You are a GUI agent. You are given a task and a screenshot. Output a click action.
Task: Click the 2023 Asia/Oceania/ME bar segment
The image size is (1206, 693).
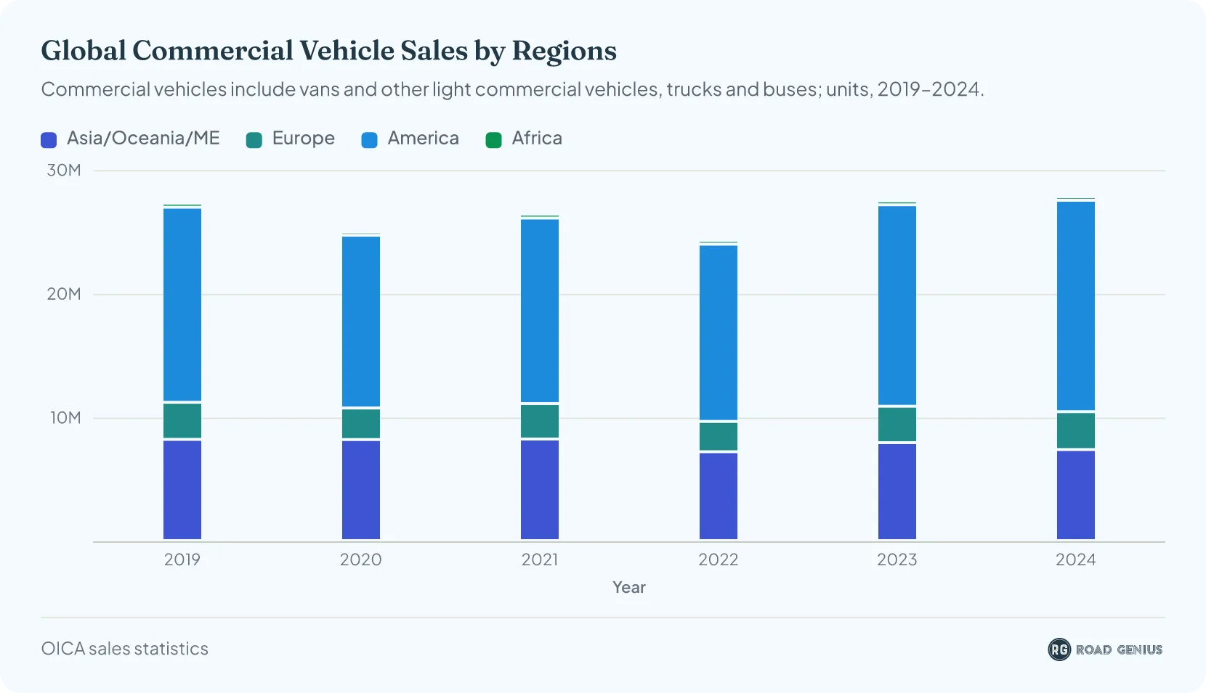(897, 492)
